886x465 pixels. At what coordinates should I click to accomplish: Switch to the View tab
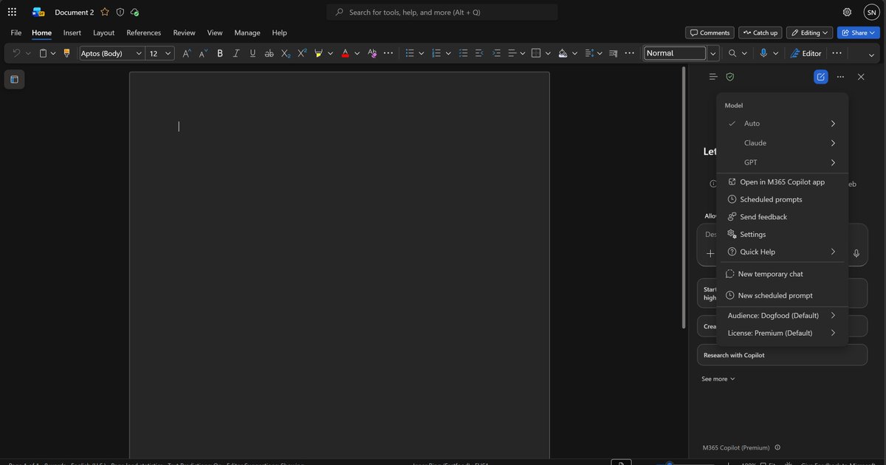[x=215, y=32]
